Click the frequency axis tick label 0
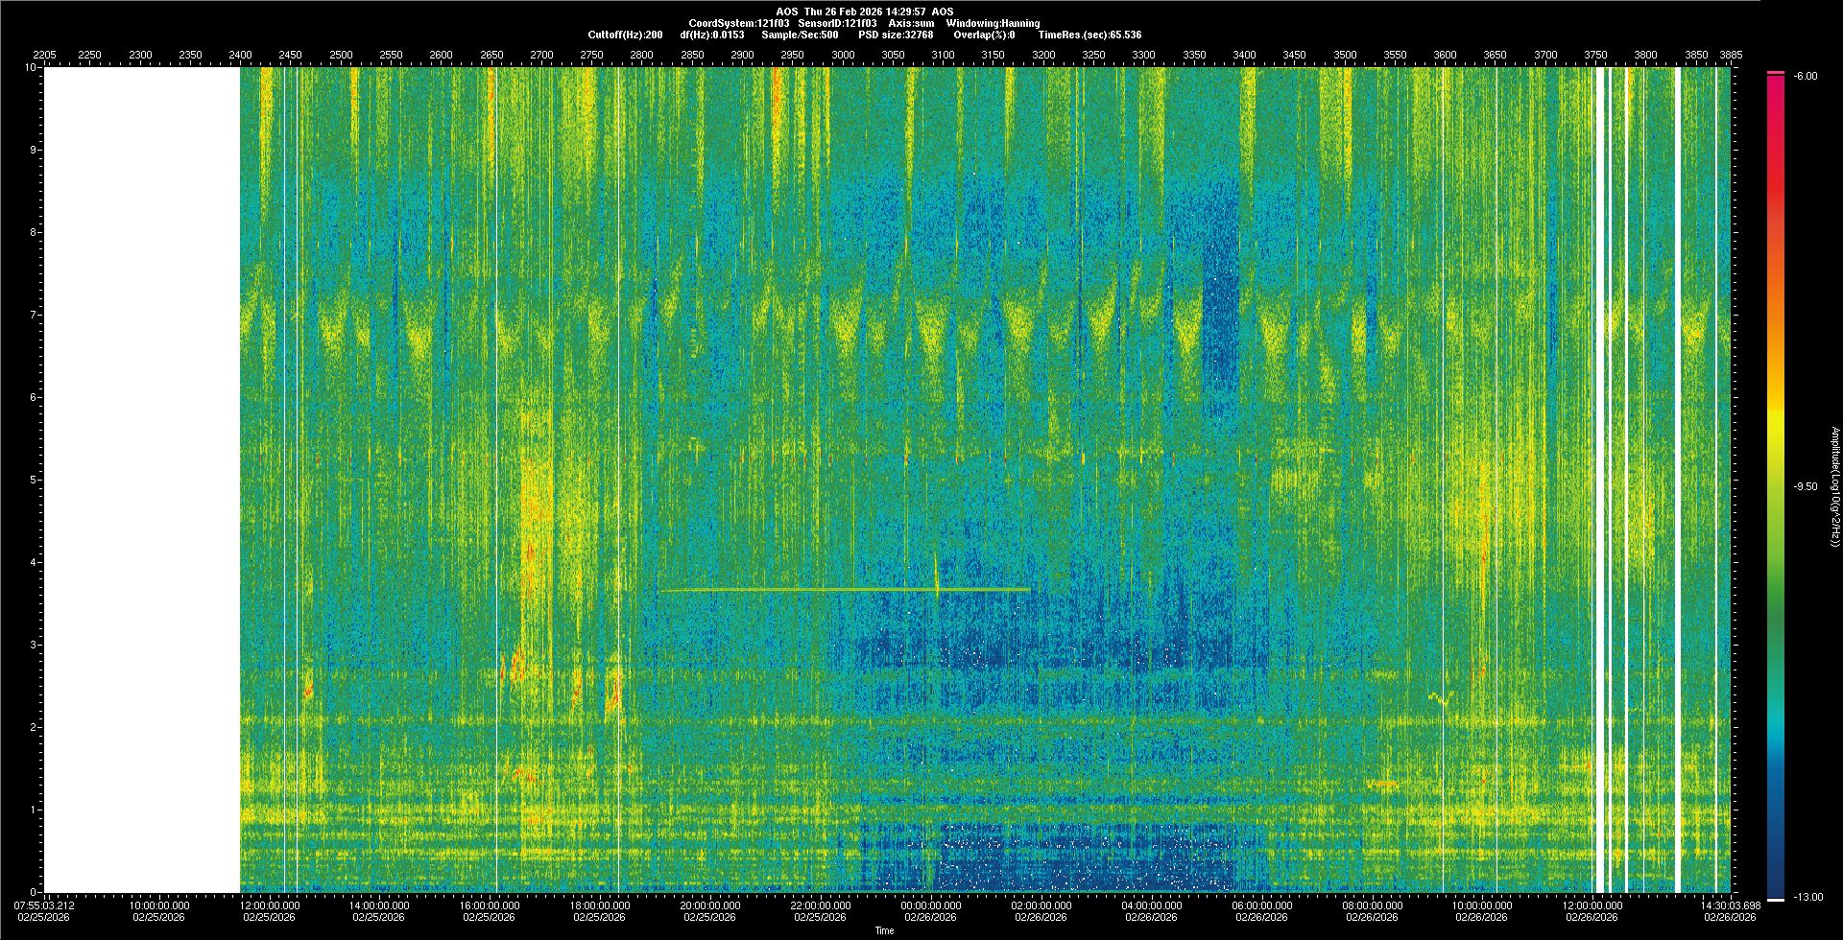Screen dimensions: 1843x940 pos(35,892)
